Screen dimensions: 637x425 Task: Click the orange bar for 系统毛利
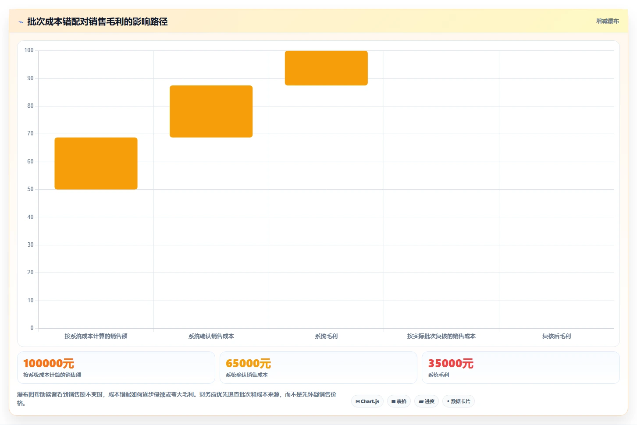tap(326, 68)
